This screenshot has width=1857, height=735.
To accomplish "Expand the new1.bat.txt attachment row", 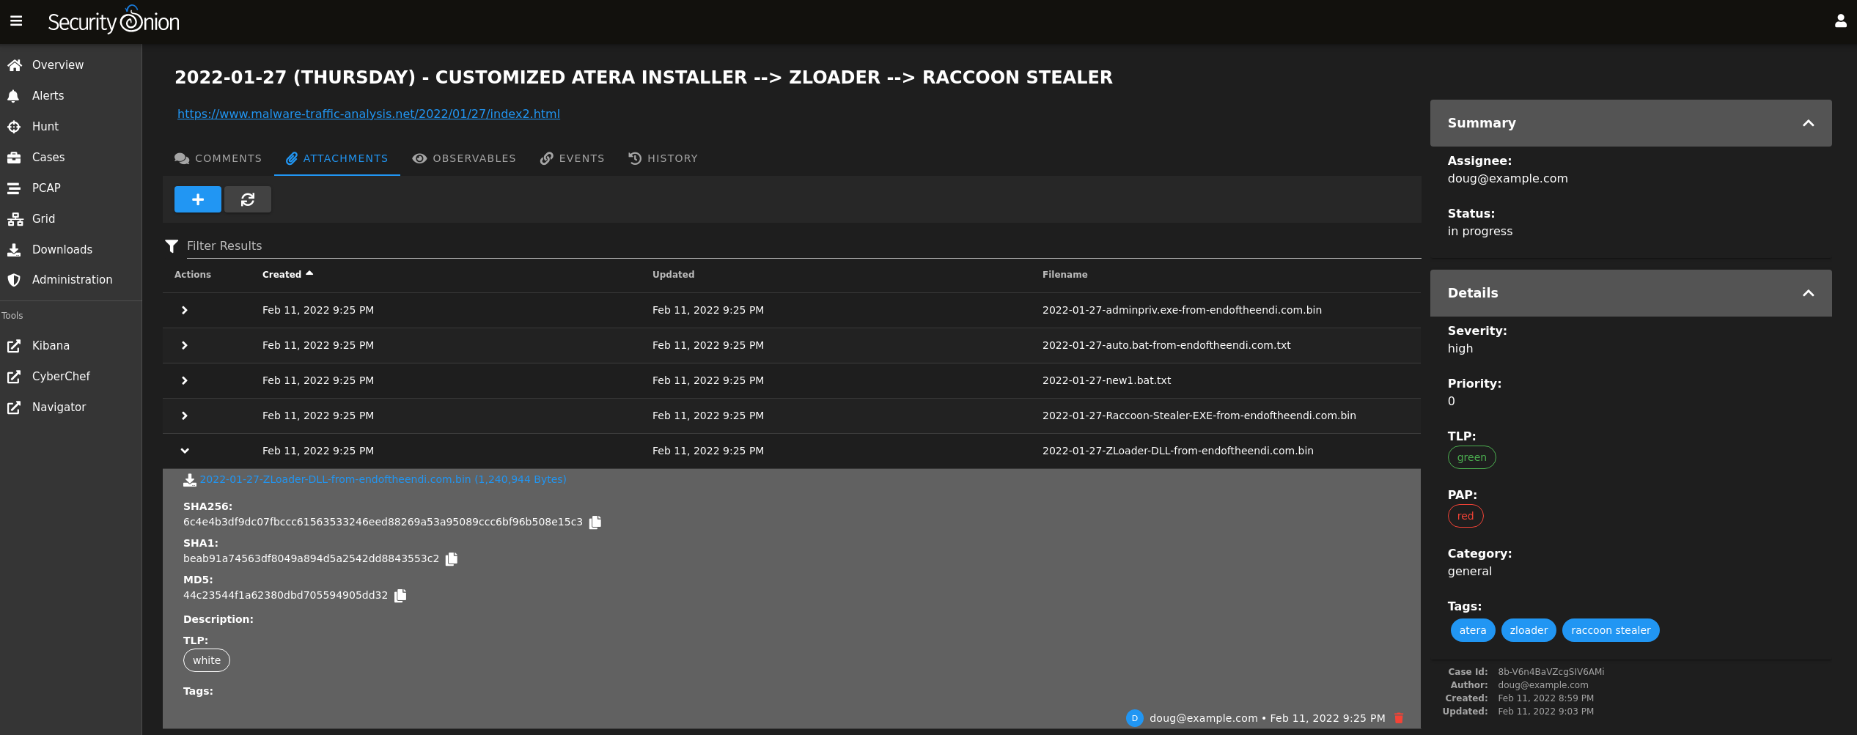I will 185,380.
